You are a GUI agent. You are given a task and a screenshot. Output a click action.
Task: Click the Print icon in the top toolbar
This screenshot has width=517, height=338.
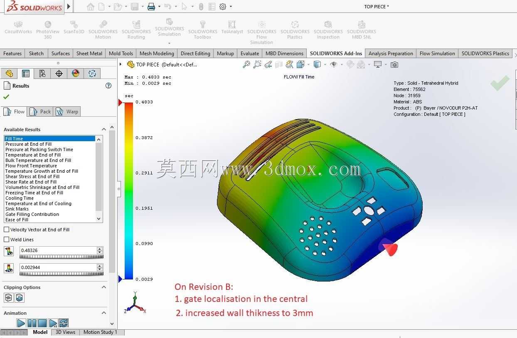[151, 7]
